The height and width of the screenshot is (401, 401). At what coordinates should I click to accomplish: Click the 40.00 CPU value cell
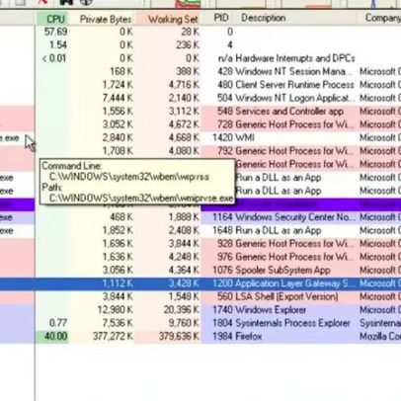click(52, 337)
